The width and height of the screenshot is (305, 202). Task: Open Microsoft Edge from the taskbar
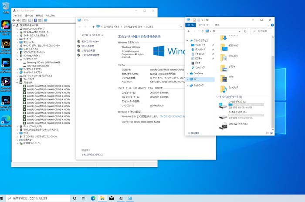(93, 198)
